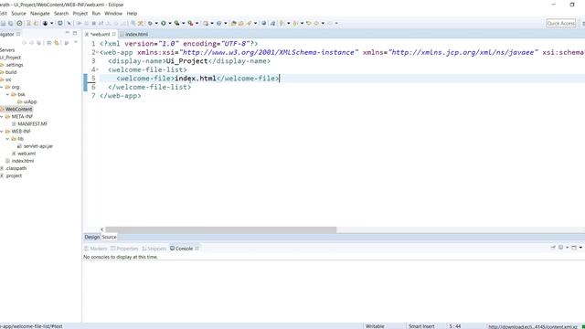The image size is (585, 329).
Task: Collapse the META-INF folder
Action: click(2, 117)
